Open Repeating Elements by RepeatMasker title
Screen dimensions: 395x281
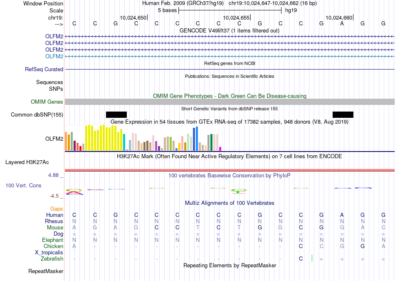click(230, 265)
